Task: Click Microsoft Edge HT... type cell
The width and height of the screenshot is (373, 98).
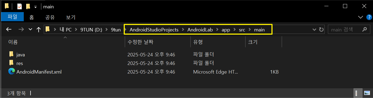Action: pyautogui.click(x=216, y=72)
